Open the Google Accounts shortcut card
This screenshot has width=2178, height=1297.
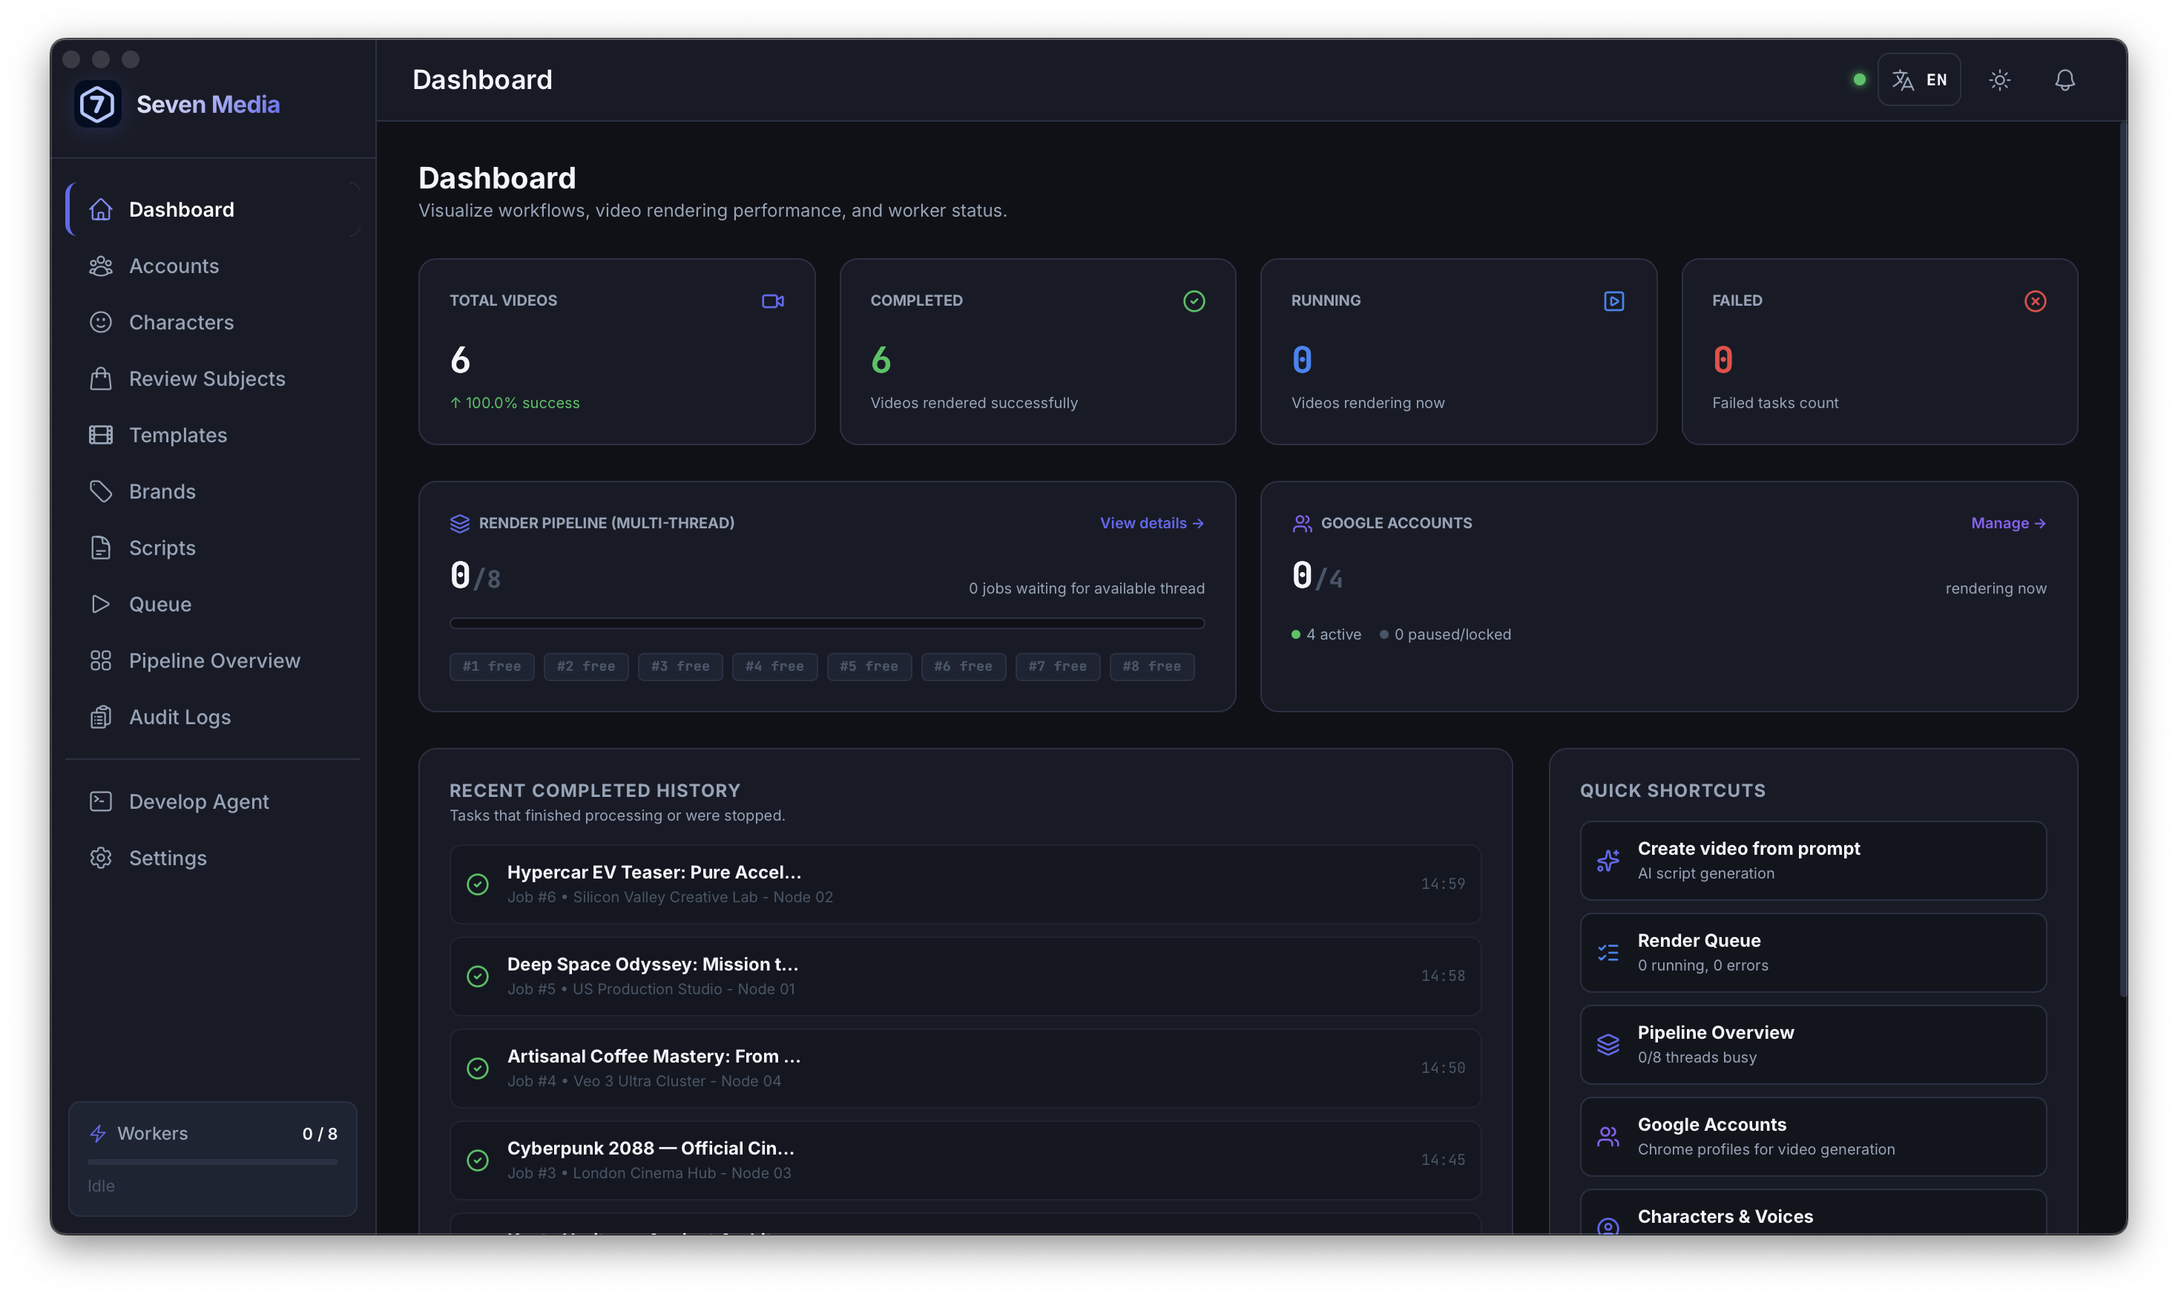coord(1813,1136)
